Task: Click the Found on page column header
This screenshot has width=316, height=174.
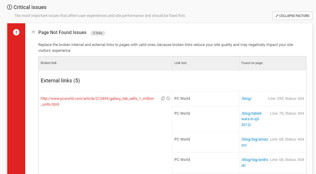Action: click(252, 63)
